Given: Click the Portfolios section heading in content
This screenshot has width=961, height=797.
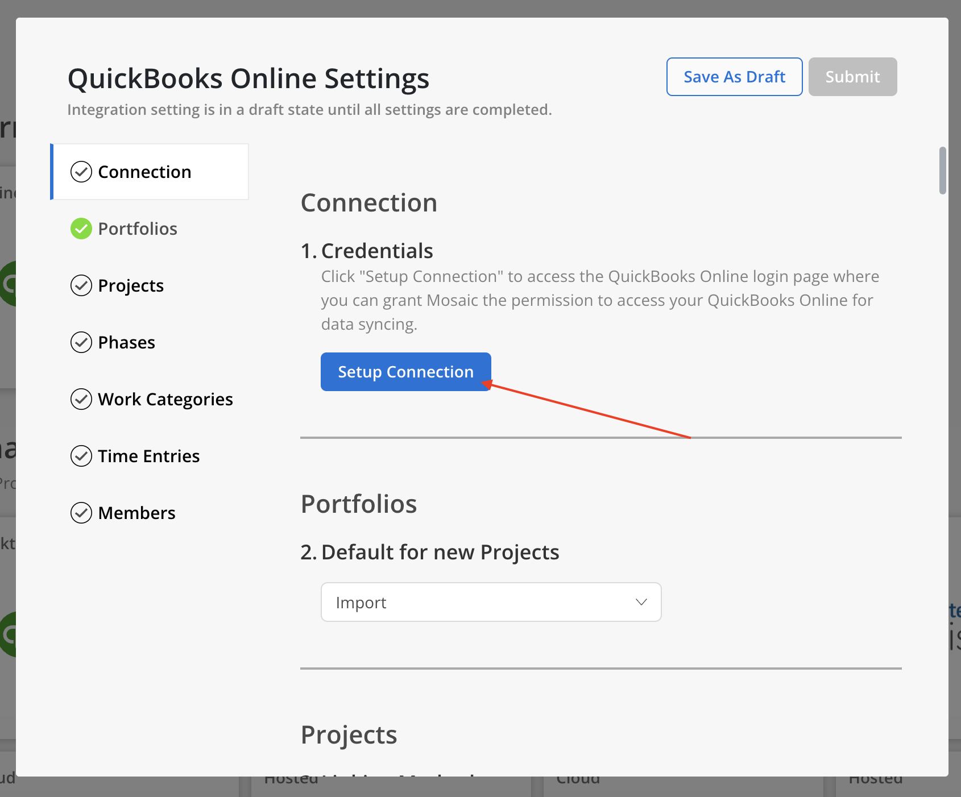Looking at the screenshot, I should tap(359, 504).
